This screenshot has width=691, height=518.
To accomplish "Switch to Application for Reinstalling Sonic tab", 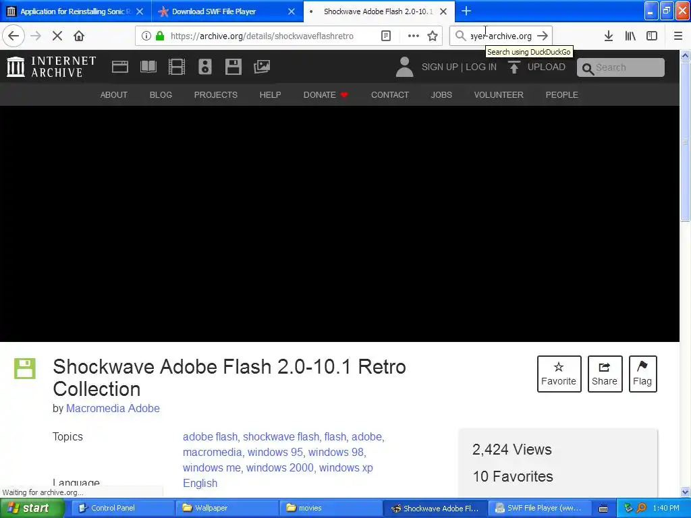I will tap(75, 11).
